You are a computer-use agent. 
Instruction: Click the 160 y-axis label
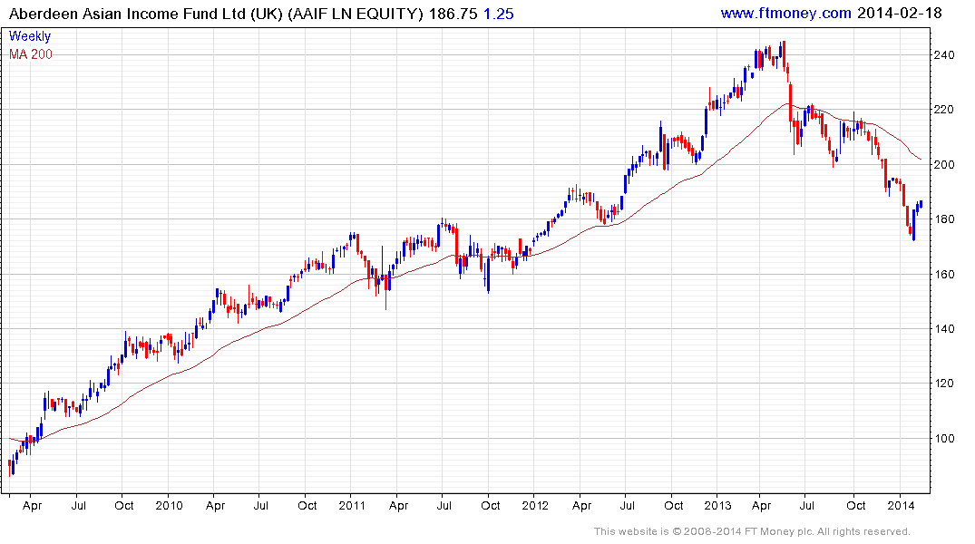tap(944, 274)
